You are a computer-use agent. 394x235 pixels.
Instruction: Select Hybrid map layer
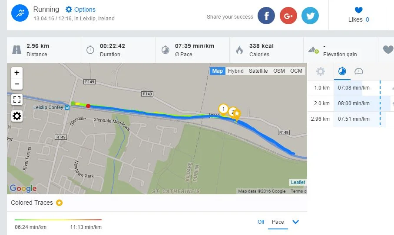pos(236,71)
